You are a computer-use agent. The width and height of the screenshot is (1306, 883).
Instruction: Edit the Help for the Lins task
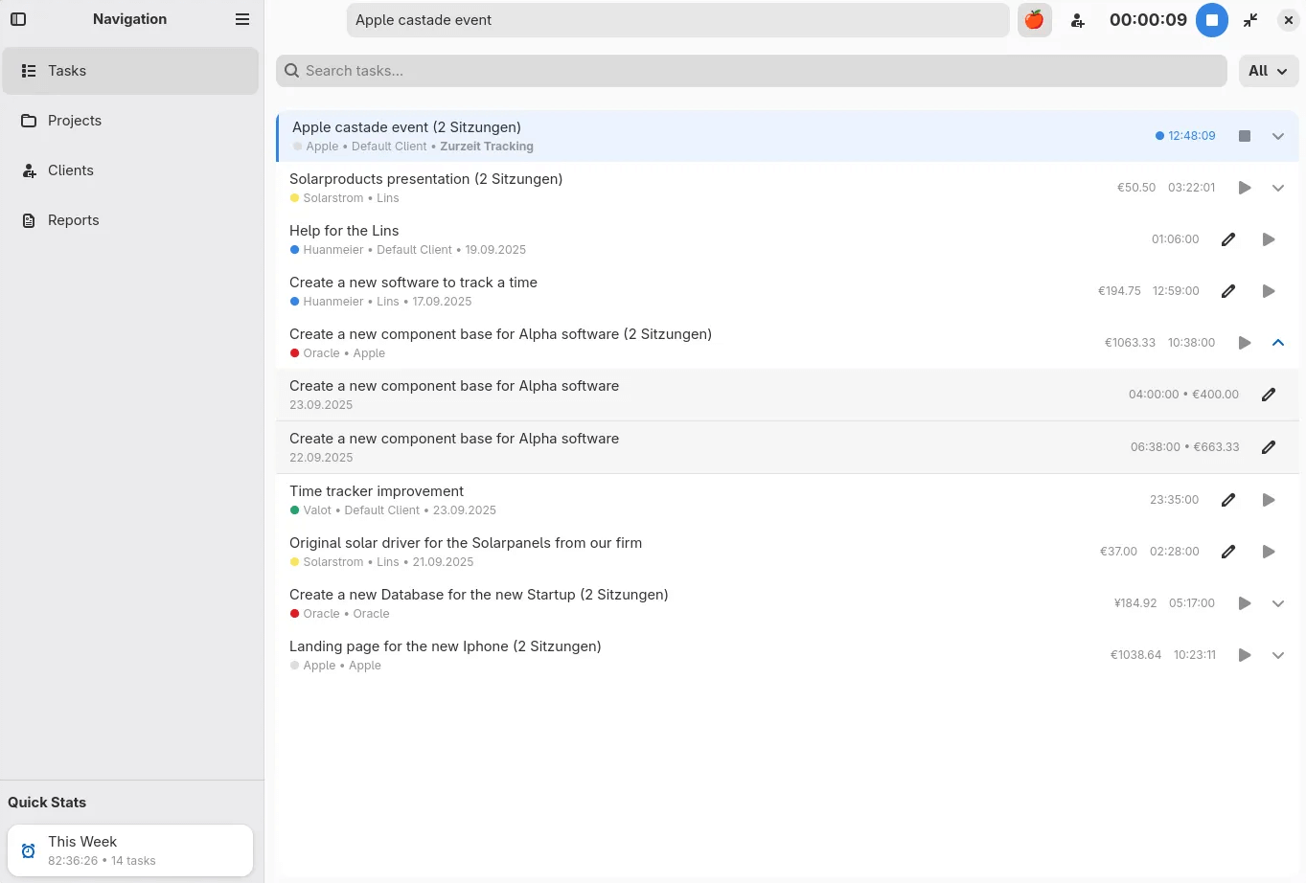[x=1228, y=239]
